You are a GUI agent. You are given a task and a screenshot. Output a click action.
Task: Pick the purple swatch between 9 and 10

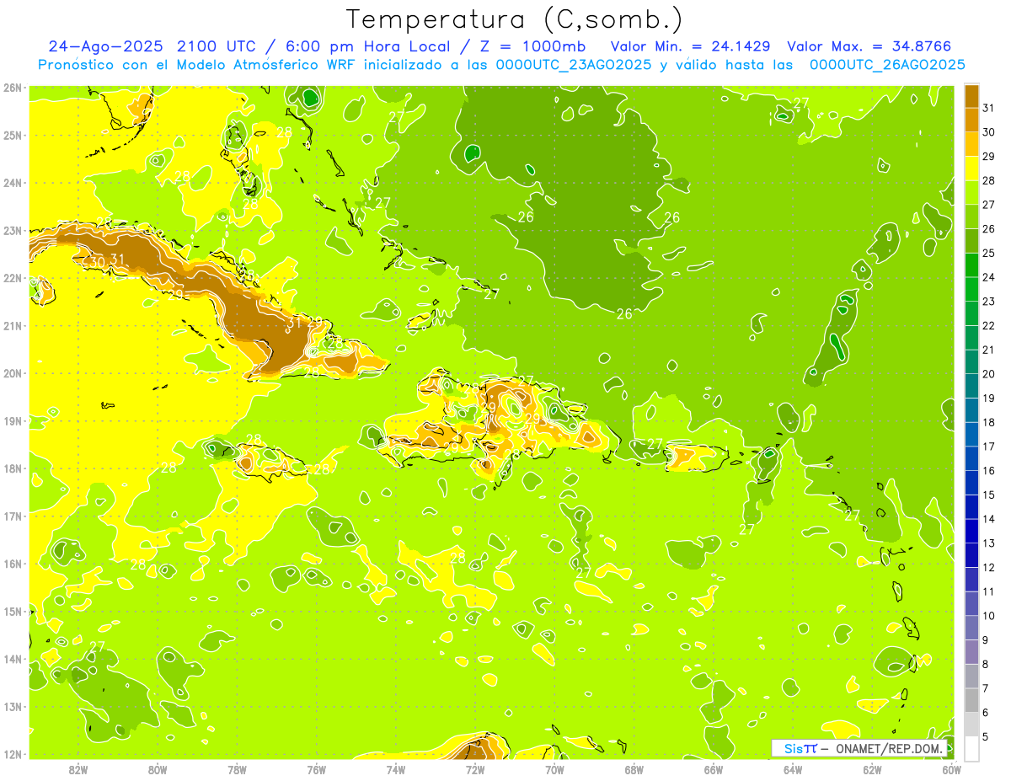click(x=971, y=628)
